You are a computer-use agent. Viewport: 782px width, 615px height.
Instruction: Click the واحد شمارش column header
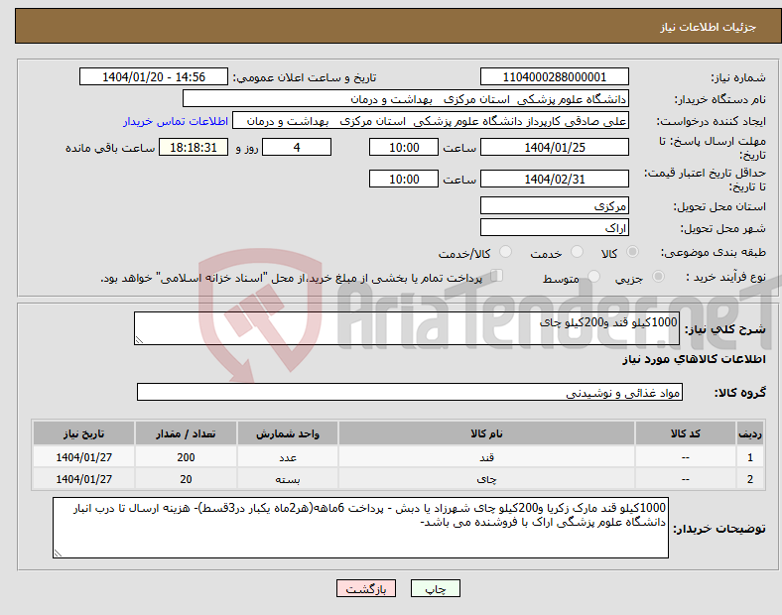[288, 433]
